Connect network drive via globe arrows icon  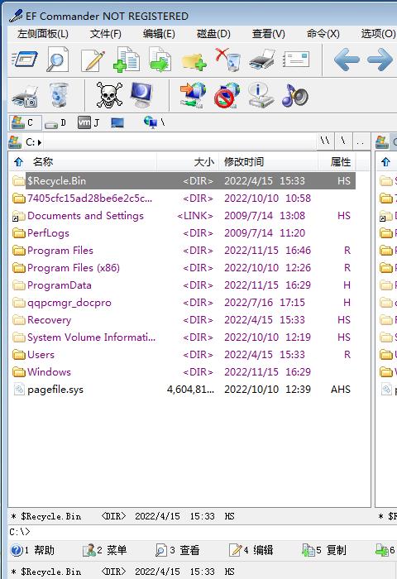193,95
